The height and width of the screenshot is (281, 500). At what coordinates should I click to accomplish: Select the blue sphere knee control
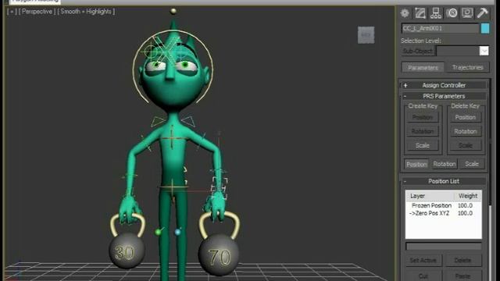[177, 232]
